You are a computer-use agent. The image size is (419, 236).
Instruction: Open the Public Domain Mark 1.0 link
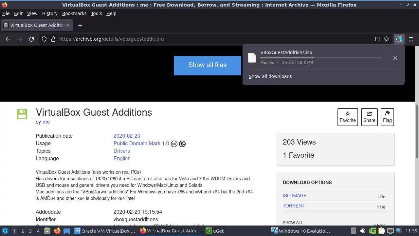(141, 143)
